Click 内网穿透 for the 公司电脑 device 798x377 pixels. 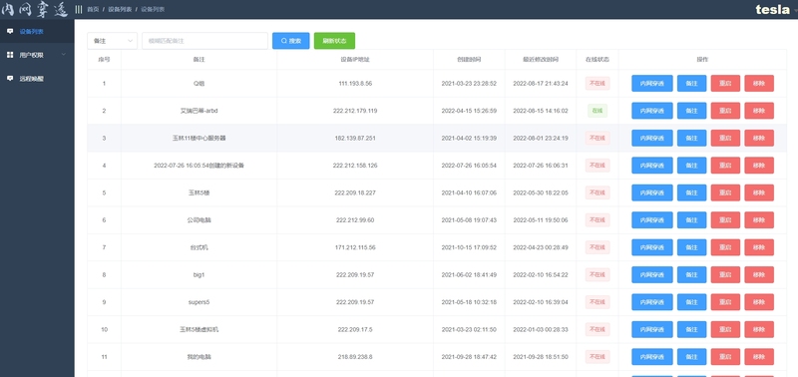[x=652, y=220]
